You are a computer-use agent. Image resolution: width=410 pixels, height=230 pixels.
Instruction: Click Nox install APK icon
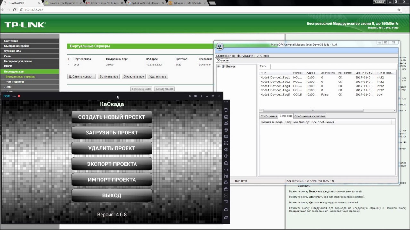226,163
